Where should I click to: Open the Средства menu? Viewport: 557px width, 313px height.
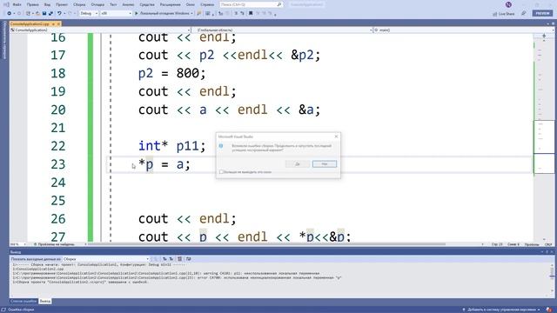tap(147, 4)
